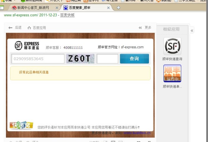
Task: Click the 4008111111 service number
Action: click(73, 48)
